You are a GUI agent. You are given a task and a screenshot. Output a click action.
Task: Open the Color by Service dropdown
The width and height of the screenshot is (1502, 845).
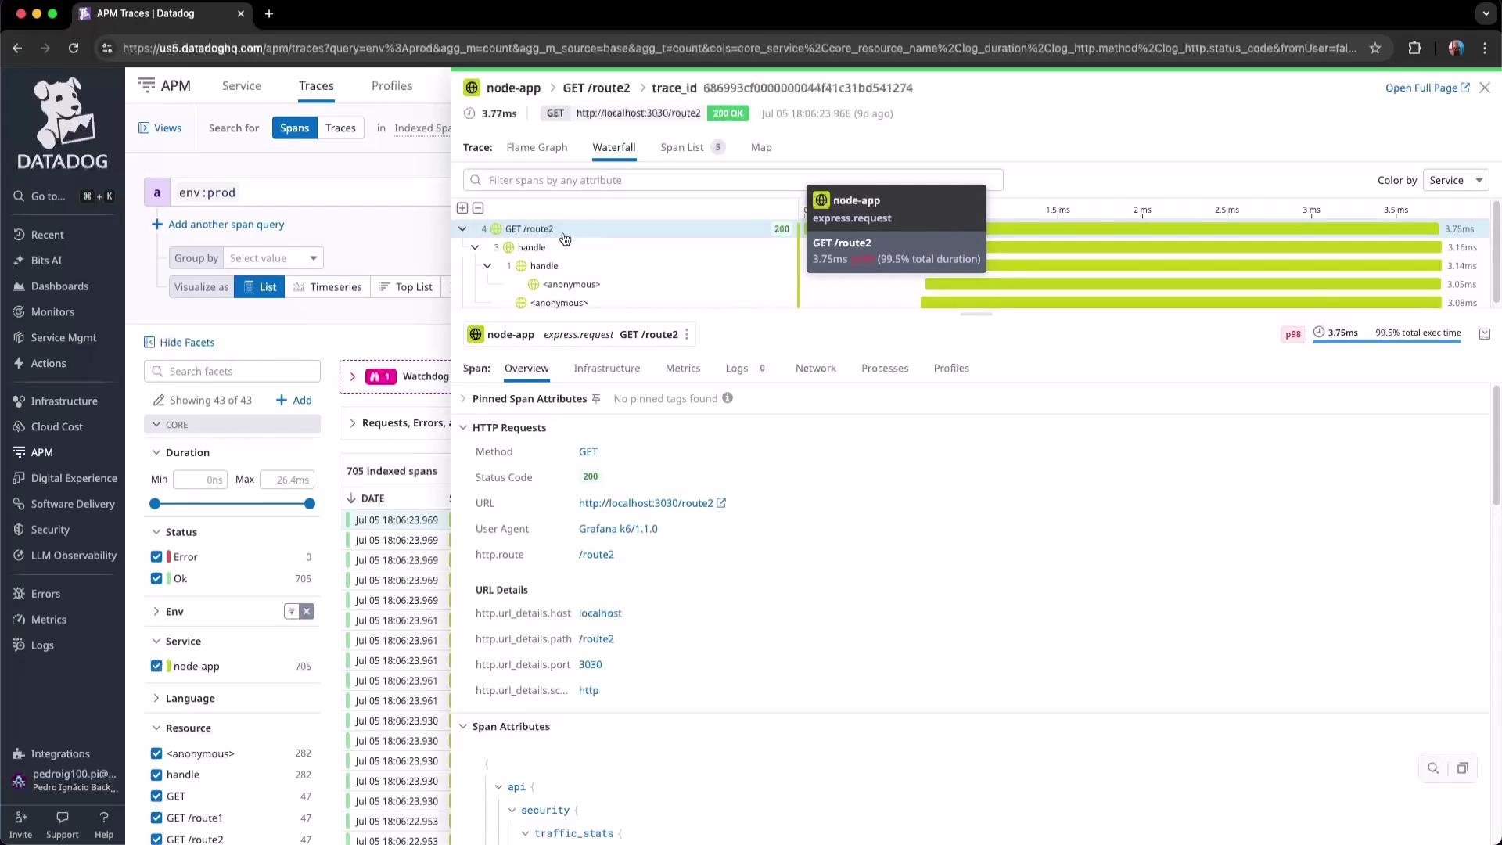[x=1456, y=181]
